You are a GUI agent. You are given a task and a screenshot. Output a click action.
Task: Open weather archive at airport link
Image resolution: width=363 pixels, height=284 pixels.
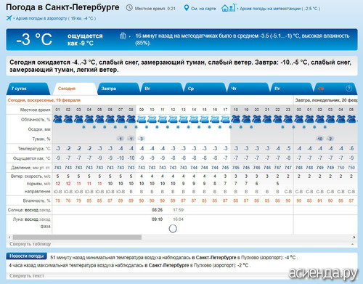(56, 18)
